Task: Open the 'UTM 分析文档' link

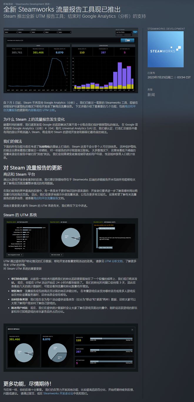Action: point(114,261)
